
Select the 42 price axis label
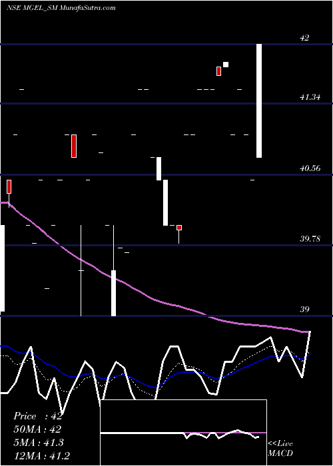tap(304, 38)
